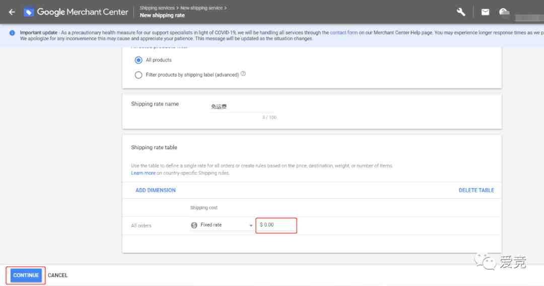Click the Fixed rate currency icon
544x286 pixels.
pyautogui.click(x=194, y=225)
